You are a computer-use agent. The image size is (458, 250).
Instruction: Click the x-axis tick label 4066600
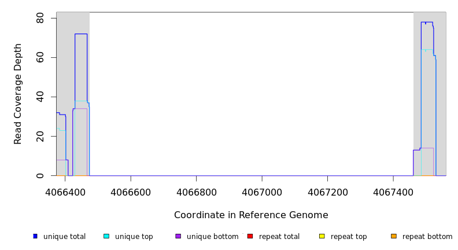pos(131,192)
